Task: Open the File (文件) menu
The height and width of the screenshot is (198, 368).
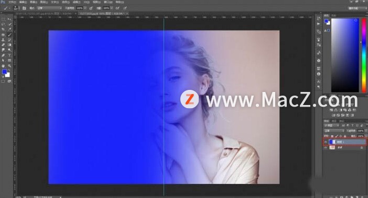Action: (12, 2)
